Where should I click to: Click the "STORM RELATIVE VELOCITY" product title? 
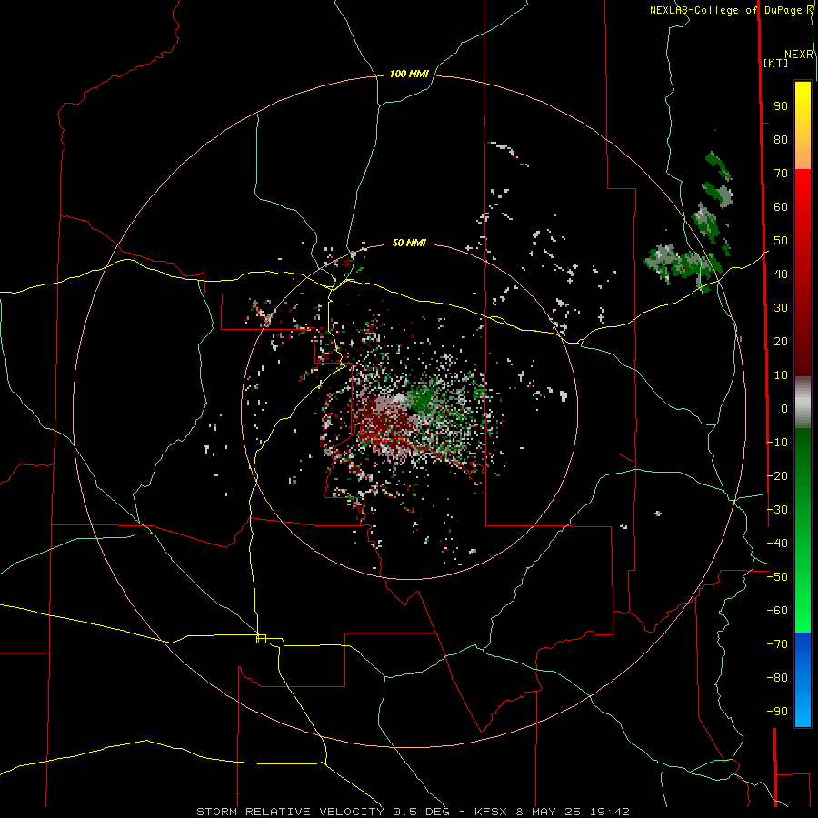[x=290, y=812]
